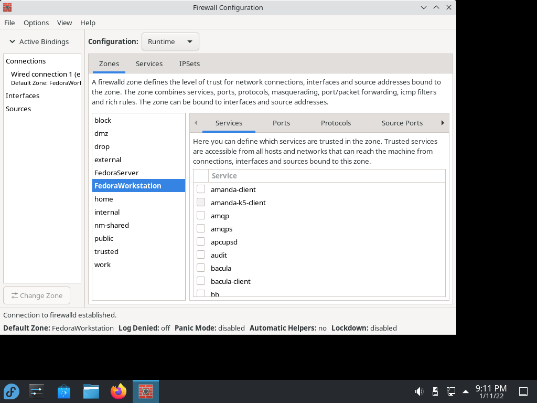This screenshot has width=537, height=403.
Task: Enable the amanda-client service checkbox
Action: tap(201, 189)
